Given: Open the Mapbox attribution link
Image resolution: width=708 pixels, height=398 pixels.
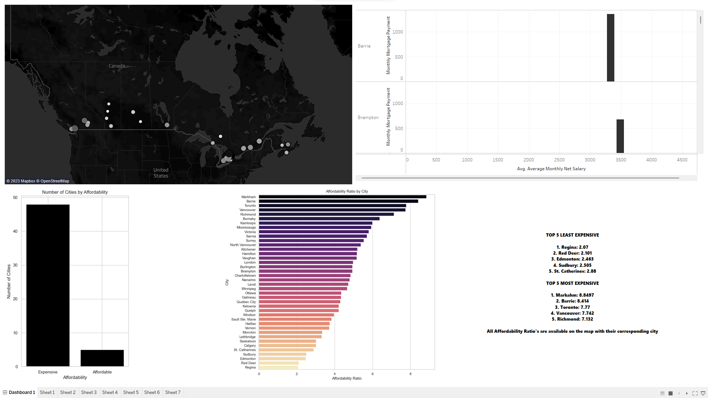Looking at the screenshot, I should [x=28, y=181].
